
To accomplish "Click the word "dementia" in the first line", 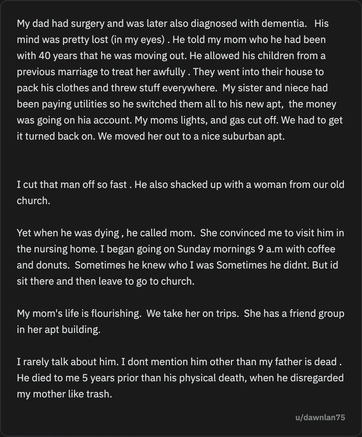I will (283, 23).
